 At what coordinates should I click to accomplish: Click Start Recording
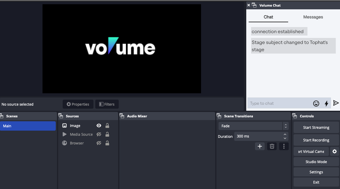316,140
